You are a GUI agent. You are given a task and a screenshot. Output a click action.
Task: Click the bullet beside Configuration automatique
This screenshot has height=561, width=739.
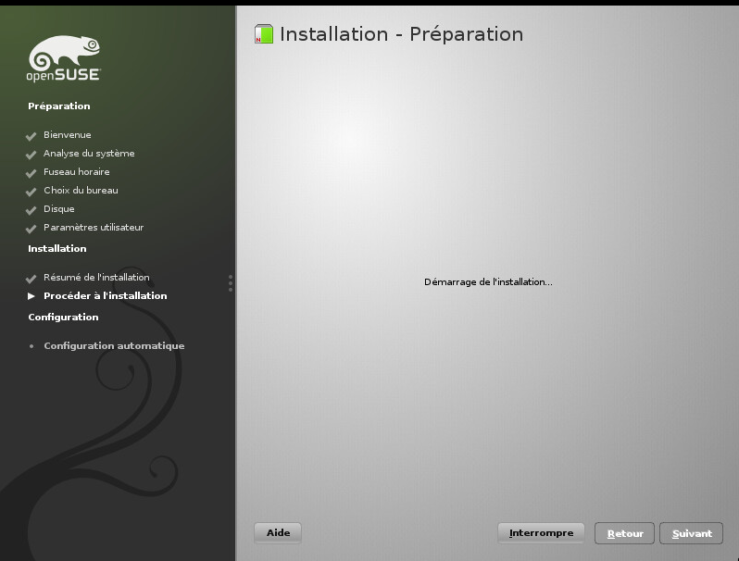(31, 345)
